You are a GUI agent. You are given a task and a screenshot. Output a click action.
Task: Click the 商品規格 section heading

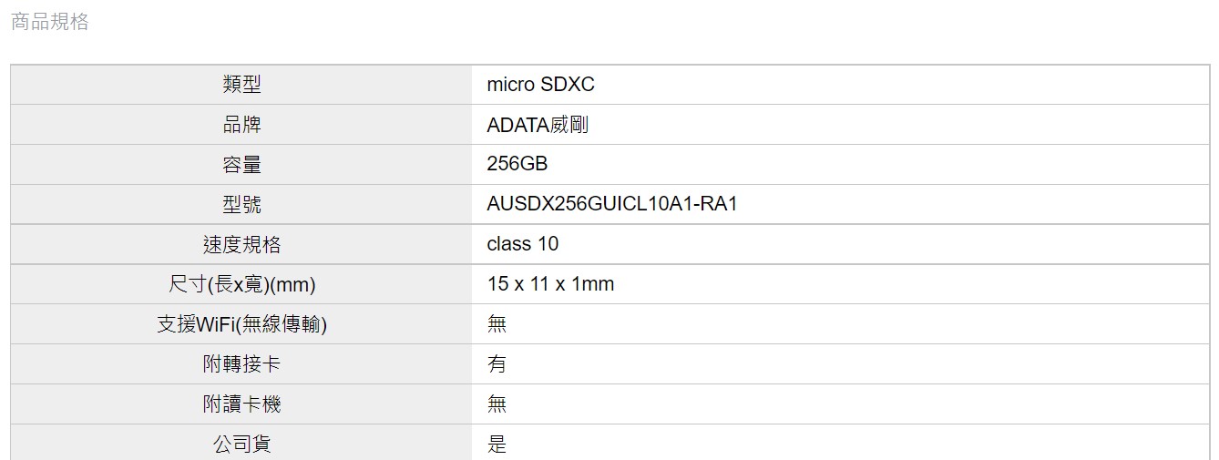(x=49, y=22)
